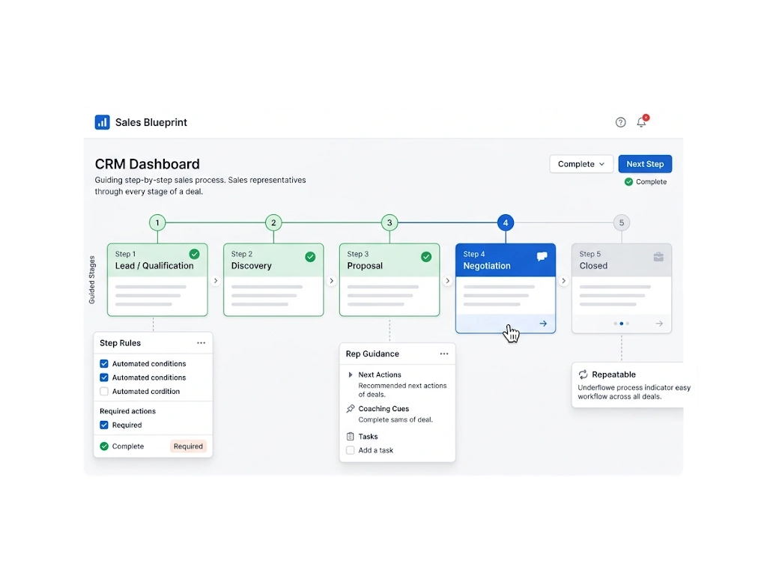Screen dimensions: 767x573
Task: Click the Required badge in Step Rules
Action: click(188, 446)
